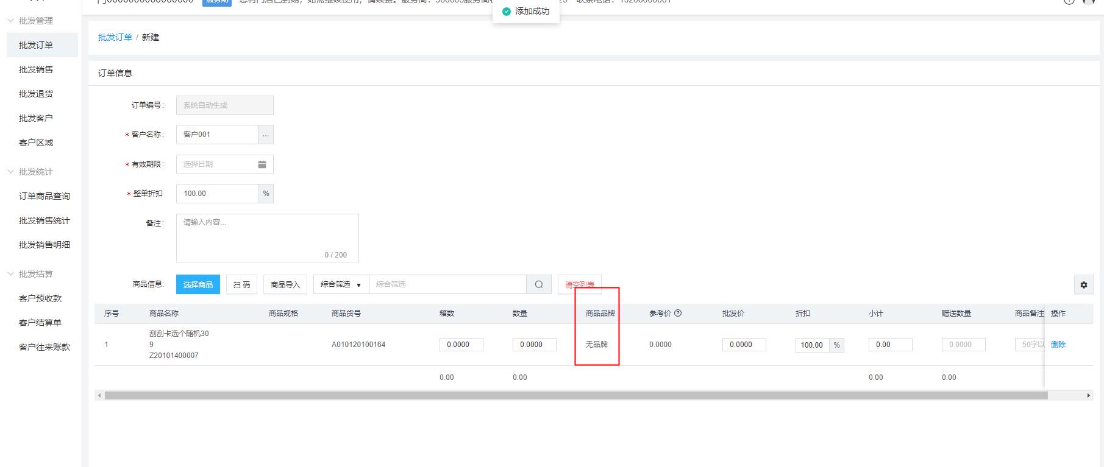The width and height of the screenshot is (1104, 467).
Task: Open 批发销售 in the sidebar
Action: tap(36, 69)
